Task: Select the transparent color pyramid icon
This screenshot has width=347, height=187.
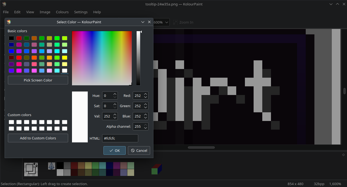Action: [52, 166]
